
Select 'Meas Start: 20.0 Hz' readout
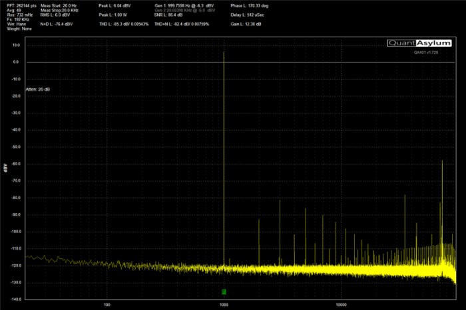pyautogui.click(x=59, y=5)
